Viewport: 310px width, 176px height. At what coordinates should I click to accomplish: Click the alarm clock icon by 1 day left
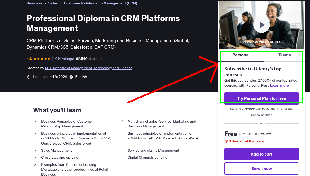pos(226,141)
